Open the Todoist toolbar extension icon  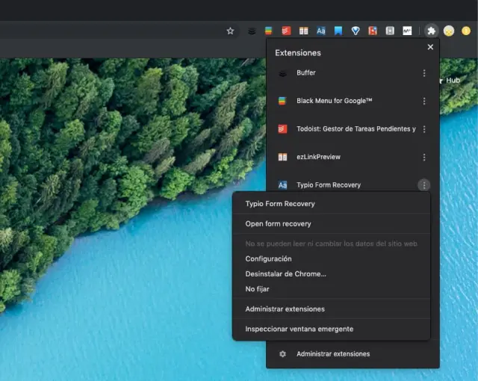point(286,31)
